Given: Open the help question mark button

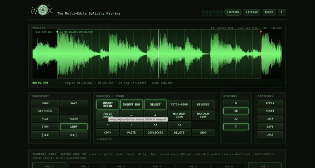Looking at the screenshot, I should [282, 12].
